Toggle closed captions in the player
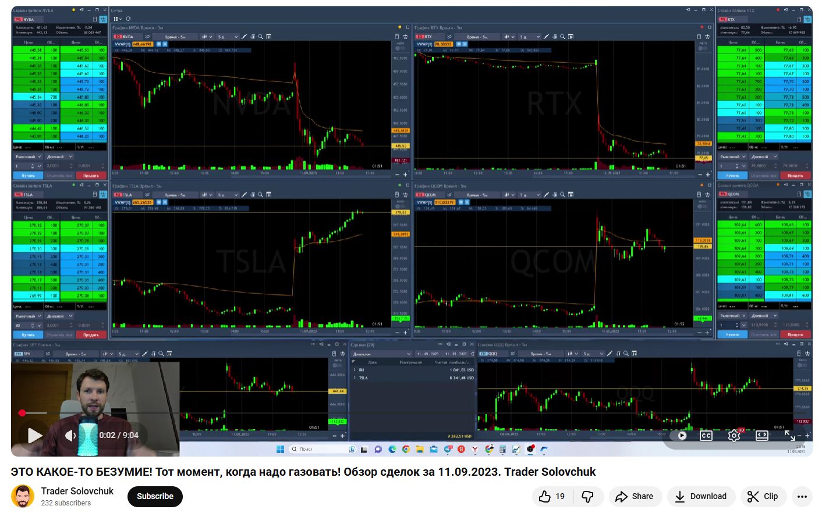This screenshot has width=822, height=513. click(706, 435)
